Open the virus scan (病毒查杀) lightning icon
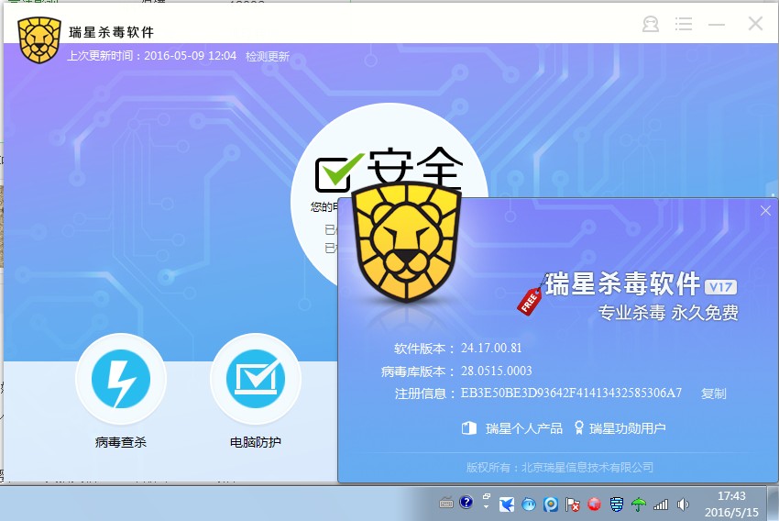 (x=121, y=378)
